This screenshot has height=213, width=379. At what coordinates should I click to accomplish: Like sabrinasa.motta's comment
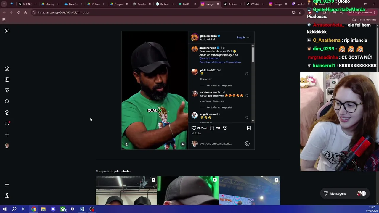(x=247, y=96)
